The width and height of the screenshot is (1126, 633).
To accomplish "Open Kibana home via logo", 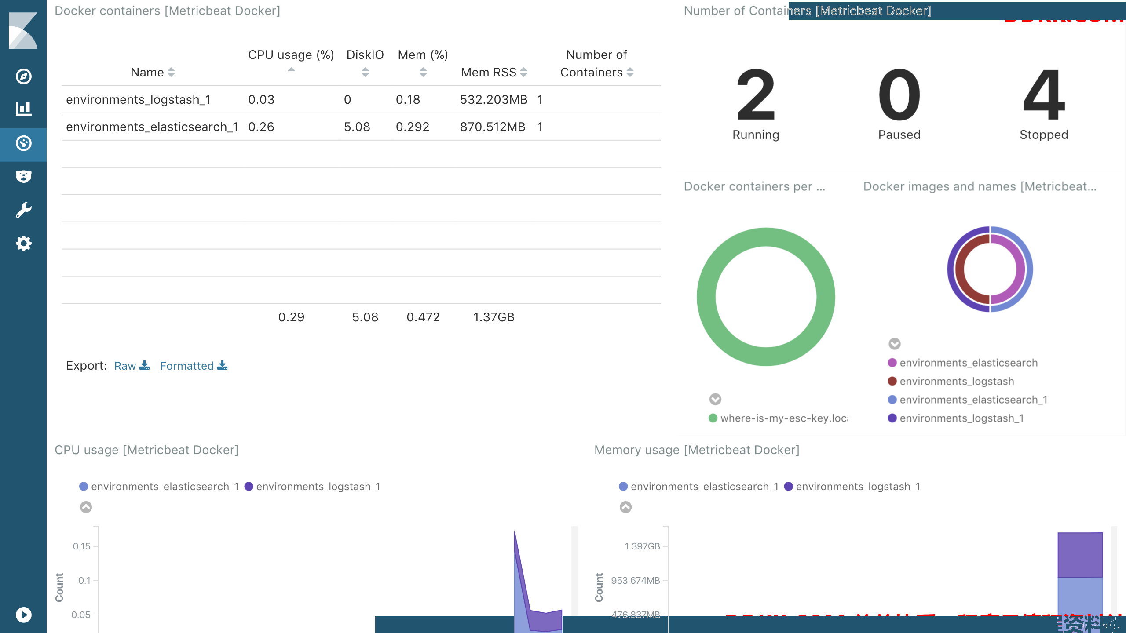I will coord(23,31).
